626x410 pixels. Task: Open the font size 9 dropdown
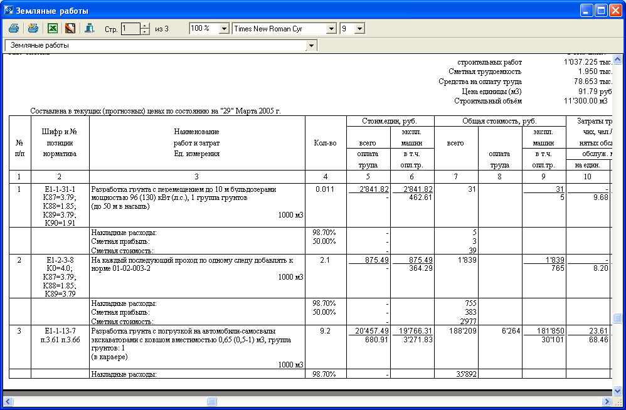359,29
